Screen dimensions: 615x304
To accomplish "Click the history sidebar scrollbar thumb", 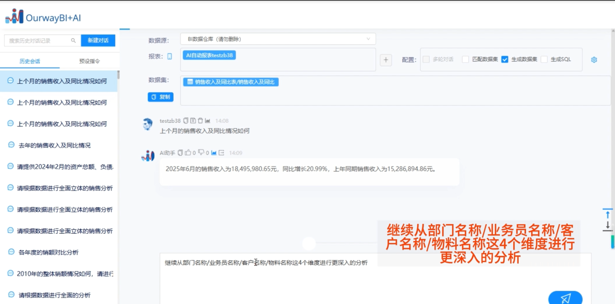I will [118, 75].
